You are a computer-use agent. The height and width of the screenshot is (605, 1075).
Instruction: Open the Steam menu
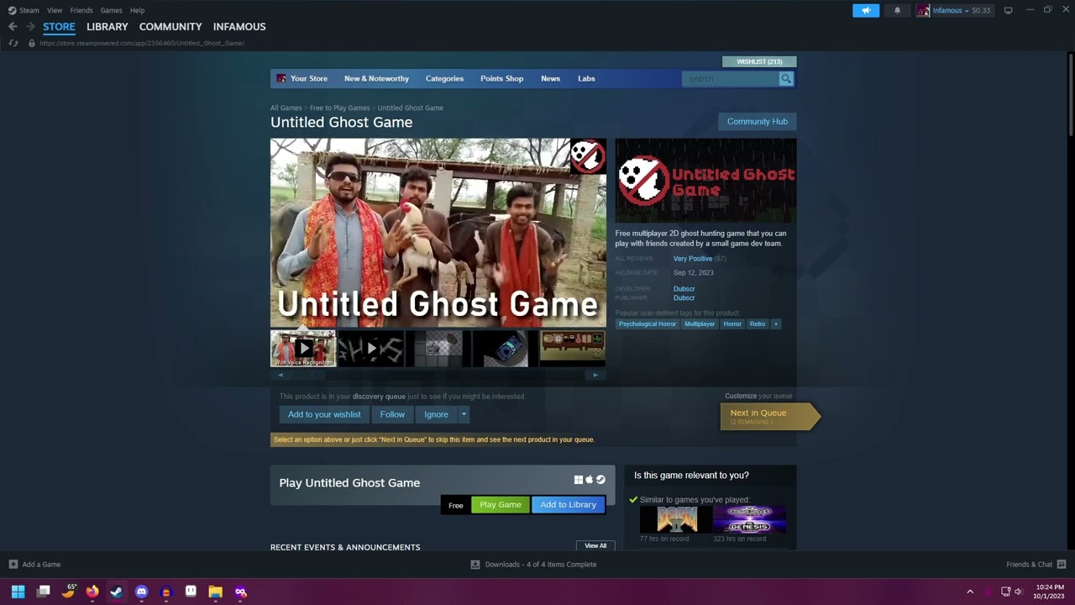(24, 10)
